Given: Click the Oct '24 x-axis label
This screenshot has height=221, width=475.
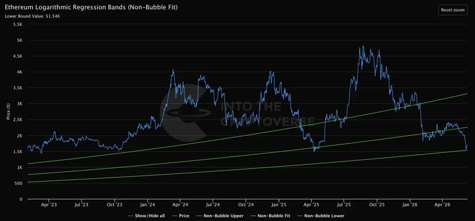Looking at the screenshot, I should click(x=246, y=205).
